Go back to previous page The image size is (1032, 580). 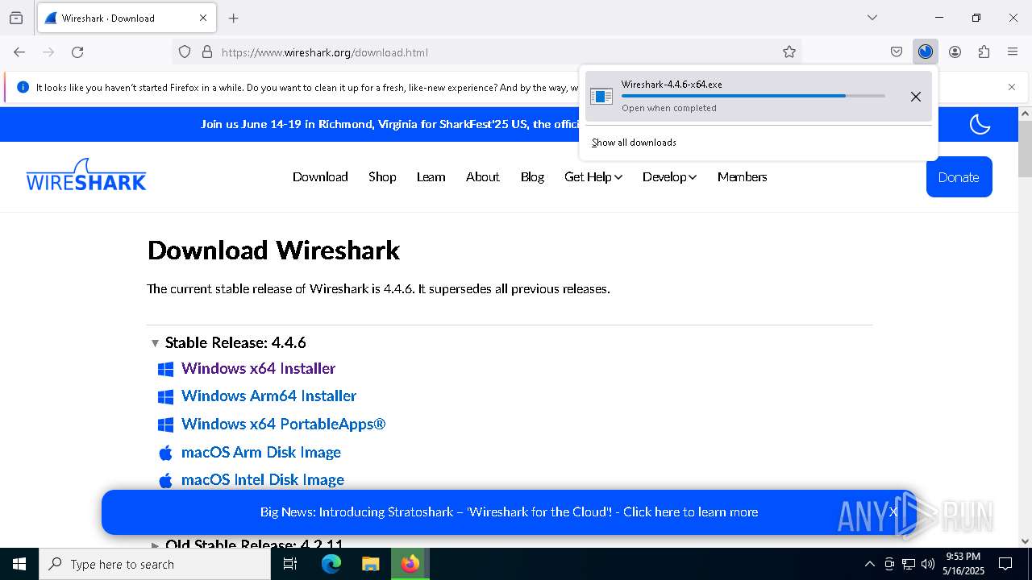coord(19,52)
